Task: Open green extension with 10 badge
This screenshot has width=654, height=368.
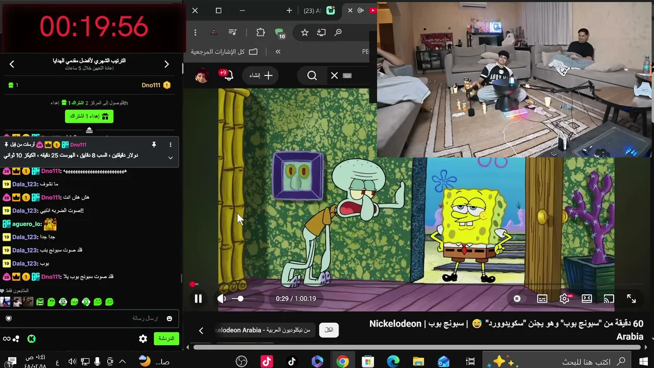Action: click(x=279, y=33)
